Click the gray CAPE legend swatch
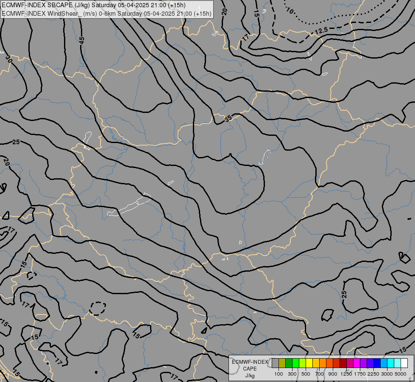This screenshot has width=415, height=382. (x=275, y=363)
